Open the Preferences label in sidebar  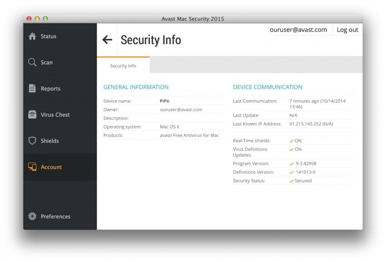pos(56,217)
